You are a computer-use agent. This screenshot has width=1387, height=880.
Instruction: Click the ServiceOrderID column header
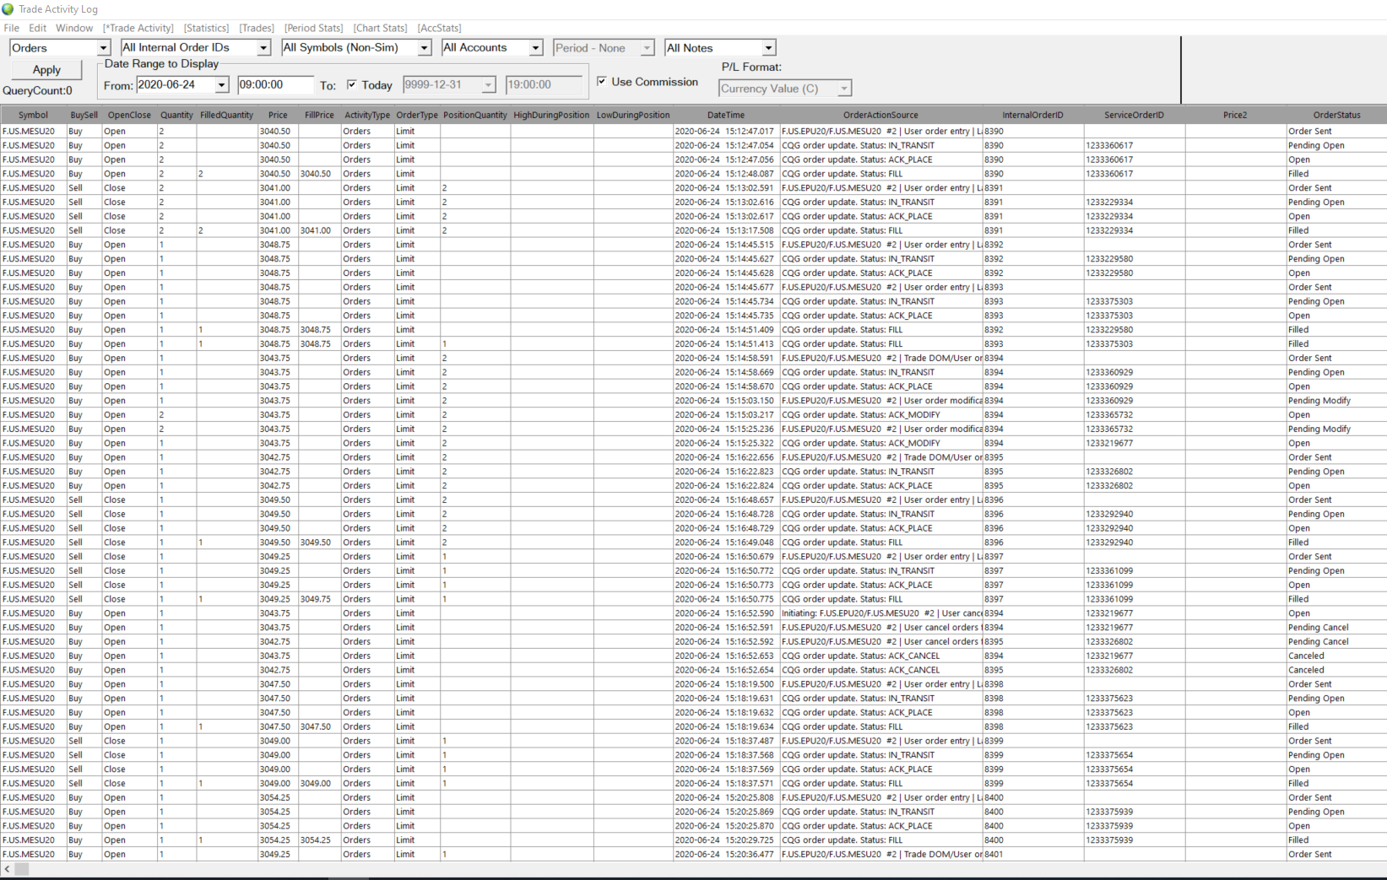[1134, 115]
